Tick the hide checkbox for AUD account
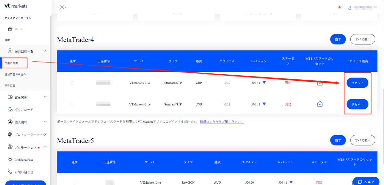 74,182
